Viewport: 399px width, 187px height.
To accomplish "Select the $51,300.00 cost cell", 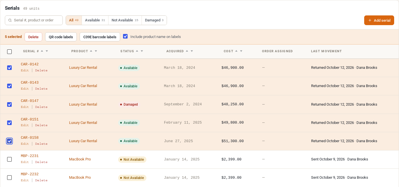I will (x=233, y=141).
